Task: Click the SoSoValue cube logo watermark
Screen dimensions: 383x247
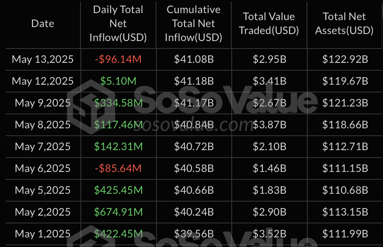Action: click(x=91, y=107)
